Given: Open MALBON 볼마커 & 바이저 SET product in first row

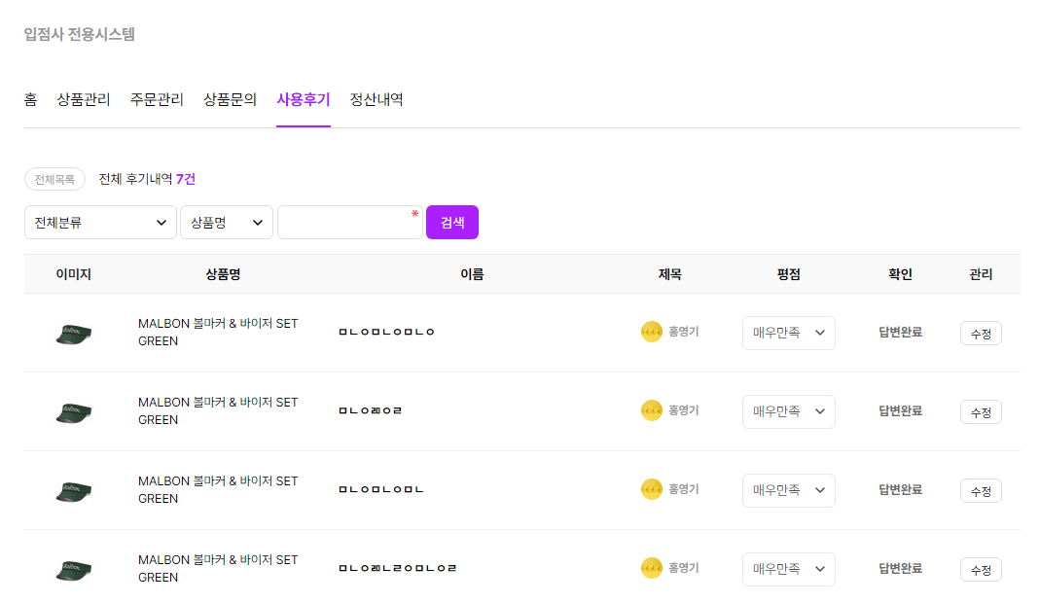Looking at the screenshot, I should point(218,332).
